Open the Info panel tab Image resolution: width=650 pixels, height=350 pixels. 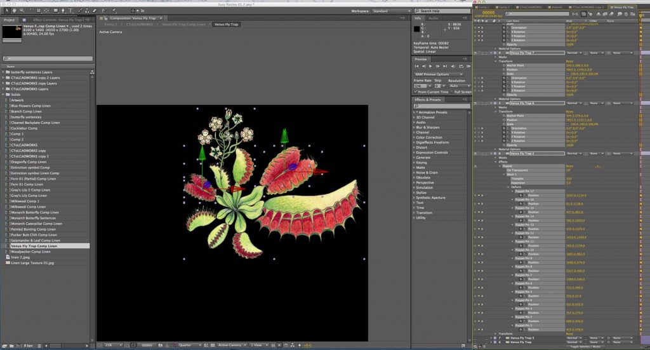[418, 18]
